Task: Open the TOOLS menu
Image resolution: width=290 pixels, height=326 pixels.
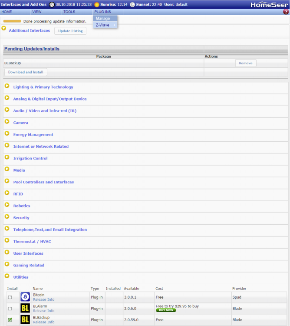Action: 69,12
